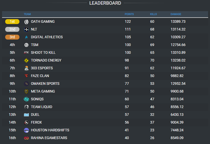Click the 12952.54 damage value
Screen dimensions: 210x144
(178, 84)
